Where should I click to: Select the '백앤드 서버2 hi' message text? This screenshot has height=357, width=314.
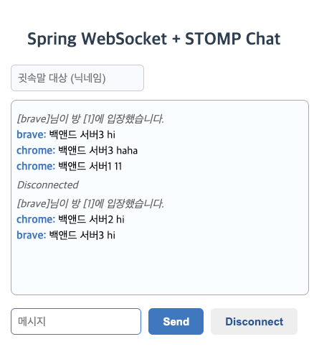[91, 219]
